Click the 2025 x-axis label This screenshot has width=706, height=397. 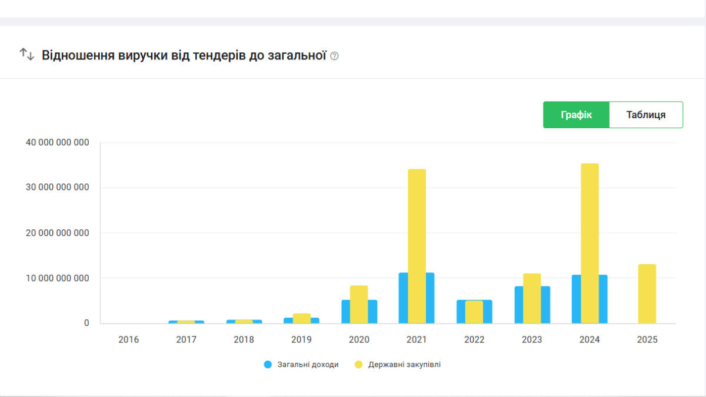[x=647, y=340]
